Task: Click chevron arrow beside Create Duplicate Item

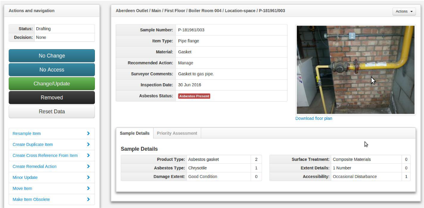Action: [88, 144]
